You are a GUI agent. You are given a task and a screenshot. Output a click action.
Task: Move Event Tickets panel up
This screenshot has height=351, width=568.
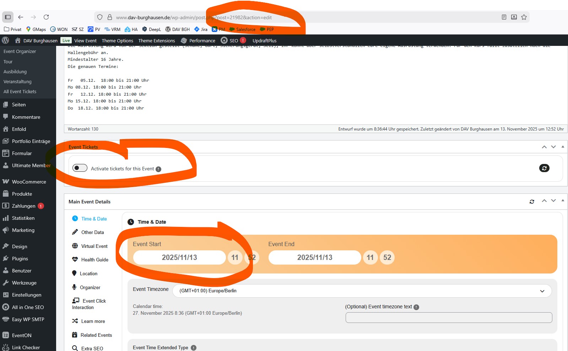(544, 147)
